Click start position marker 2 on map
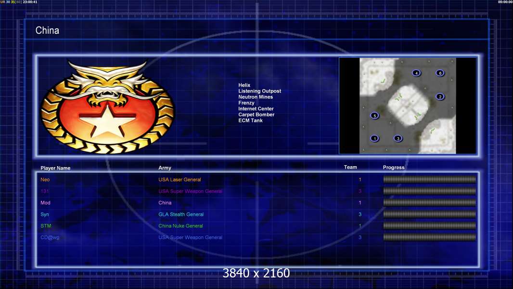Viewport: 513px width, 289px height. (440, 96)
